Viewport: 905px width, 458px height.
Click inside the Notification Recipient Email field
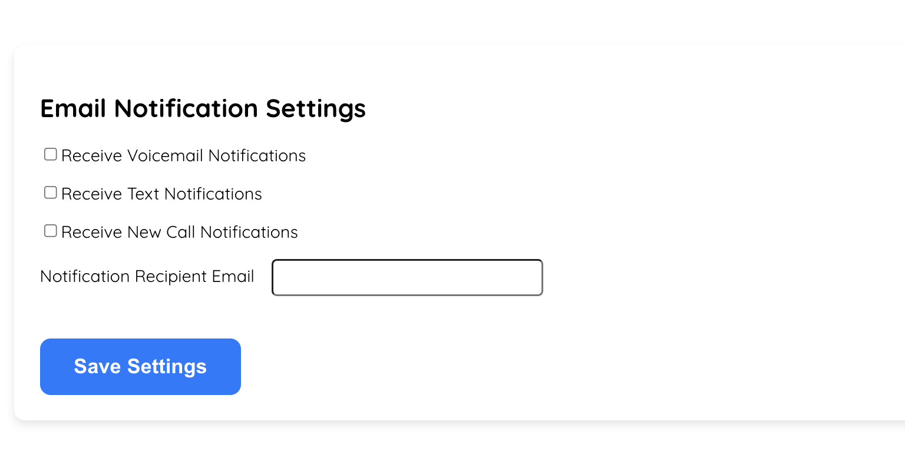tap(407, 277)
